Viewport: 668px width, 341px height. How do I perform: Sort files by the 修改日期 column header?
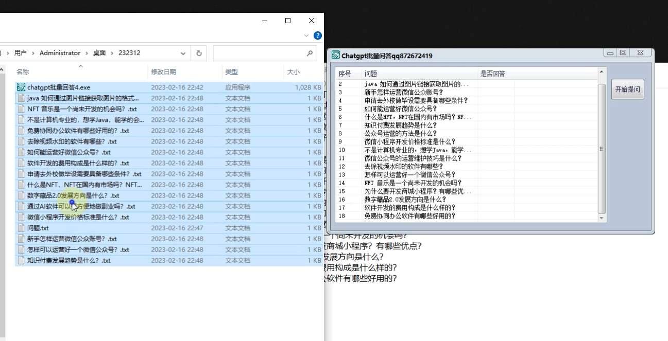163,72
